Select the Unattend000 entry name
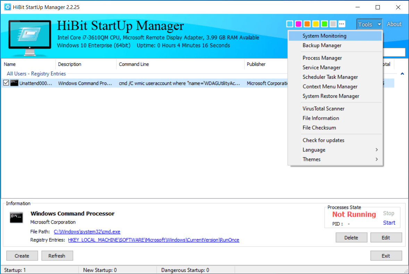Viewport: 409px width, 274px height. click(x=36, y=83)
